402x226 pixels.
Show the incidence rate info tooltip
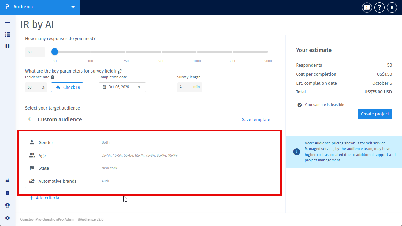(x=53, y=77)
